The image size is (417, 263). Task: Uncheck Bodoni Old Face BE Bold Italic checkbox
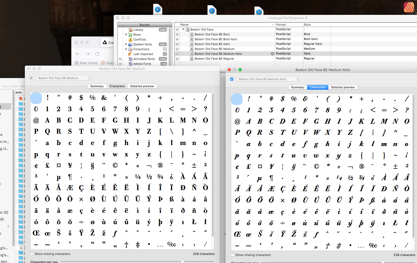(177, 39)
